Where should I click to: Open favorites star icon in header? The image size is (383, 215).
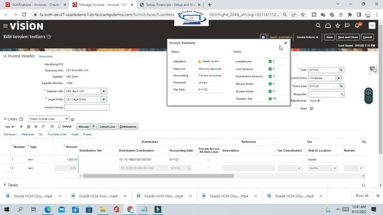(338, 25)
